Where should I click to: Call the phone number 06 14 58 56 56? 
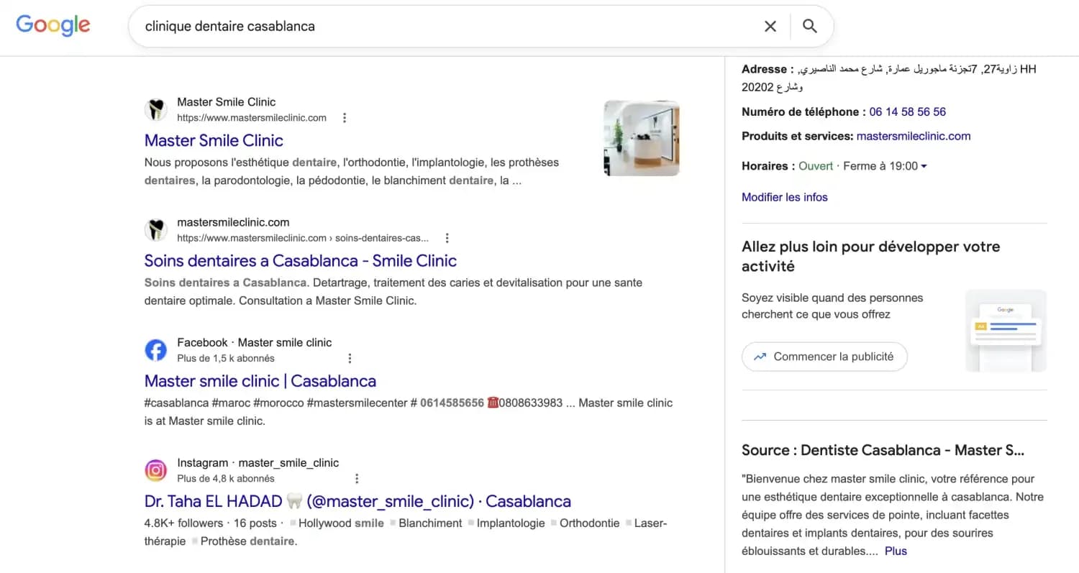[x=908, y=112]
